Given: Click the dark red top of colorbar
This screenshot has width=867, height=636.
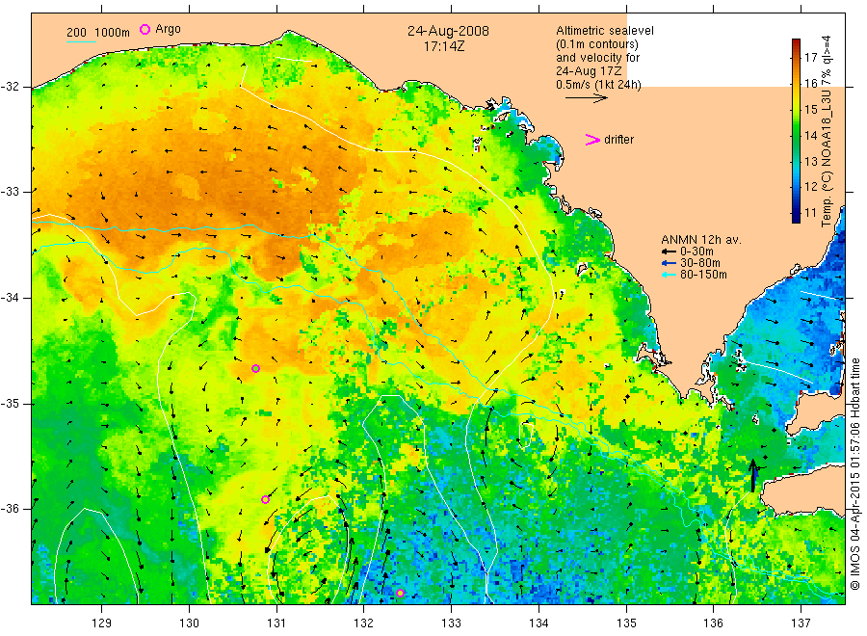Looking at the screenshot, I should (797, 43).
